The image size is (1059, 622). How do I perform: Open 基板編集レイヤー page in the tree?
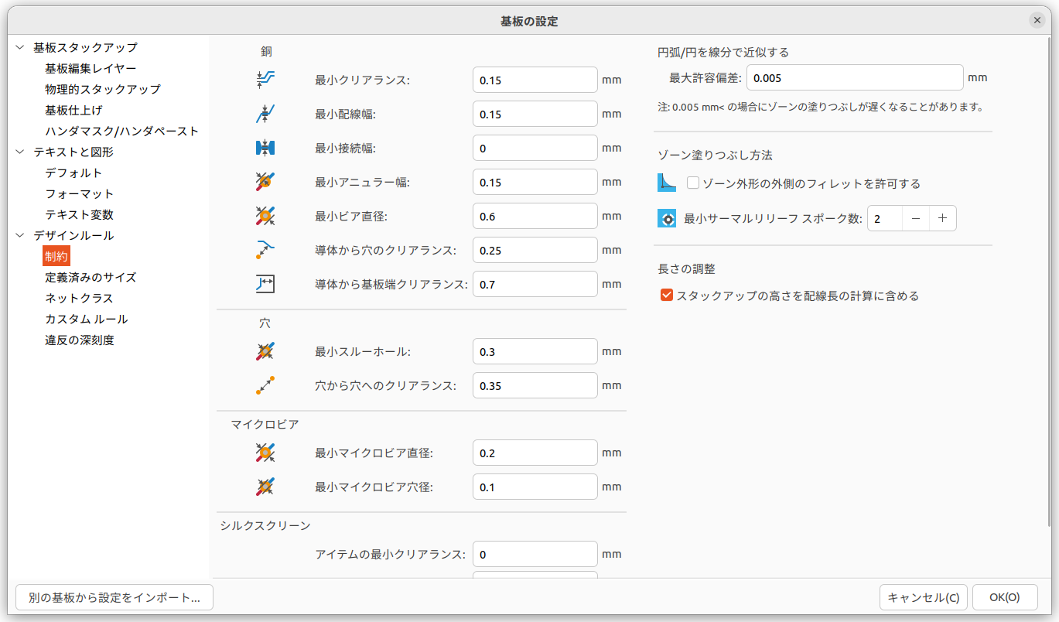coord(91,68)
